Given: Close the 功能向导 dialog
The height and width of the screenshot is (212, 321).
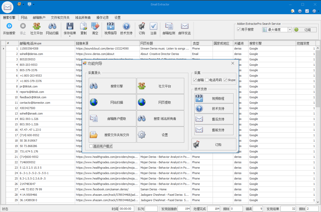Looking at the screenshot, I should click(233, 63).
